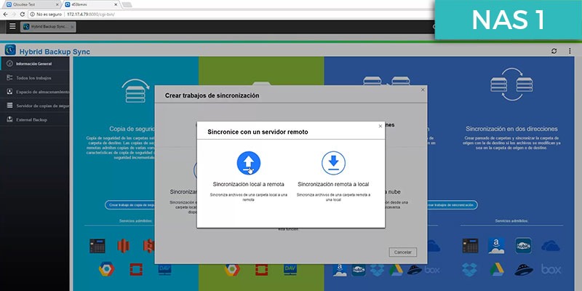582x291 pixels.
Task: Switch to the Qloudea-Test browser tab
Action: click(33, 4)
